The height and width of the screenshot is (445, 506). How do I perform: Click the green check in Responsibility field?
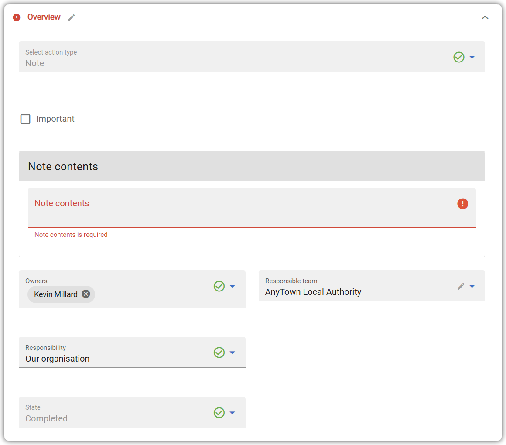pyautogui.click(x=219, y=353)
